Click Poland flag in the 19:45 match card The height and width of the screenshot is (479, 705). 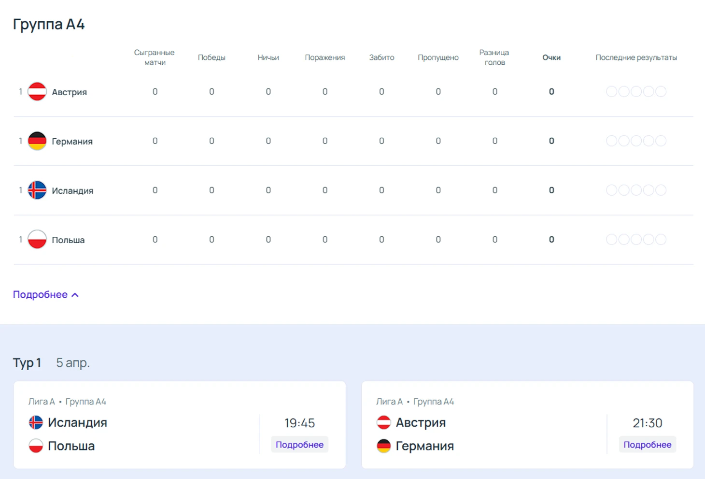pyautogui.click(x=36, y=446)
